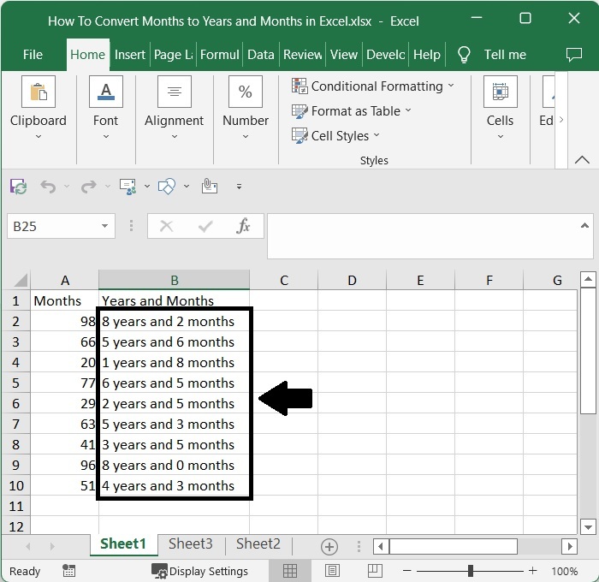This screenshot has width=599, height=582.
Task: Click the Touch/Mouse mode icon
Action: (x=210, y=186)
